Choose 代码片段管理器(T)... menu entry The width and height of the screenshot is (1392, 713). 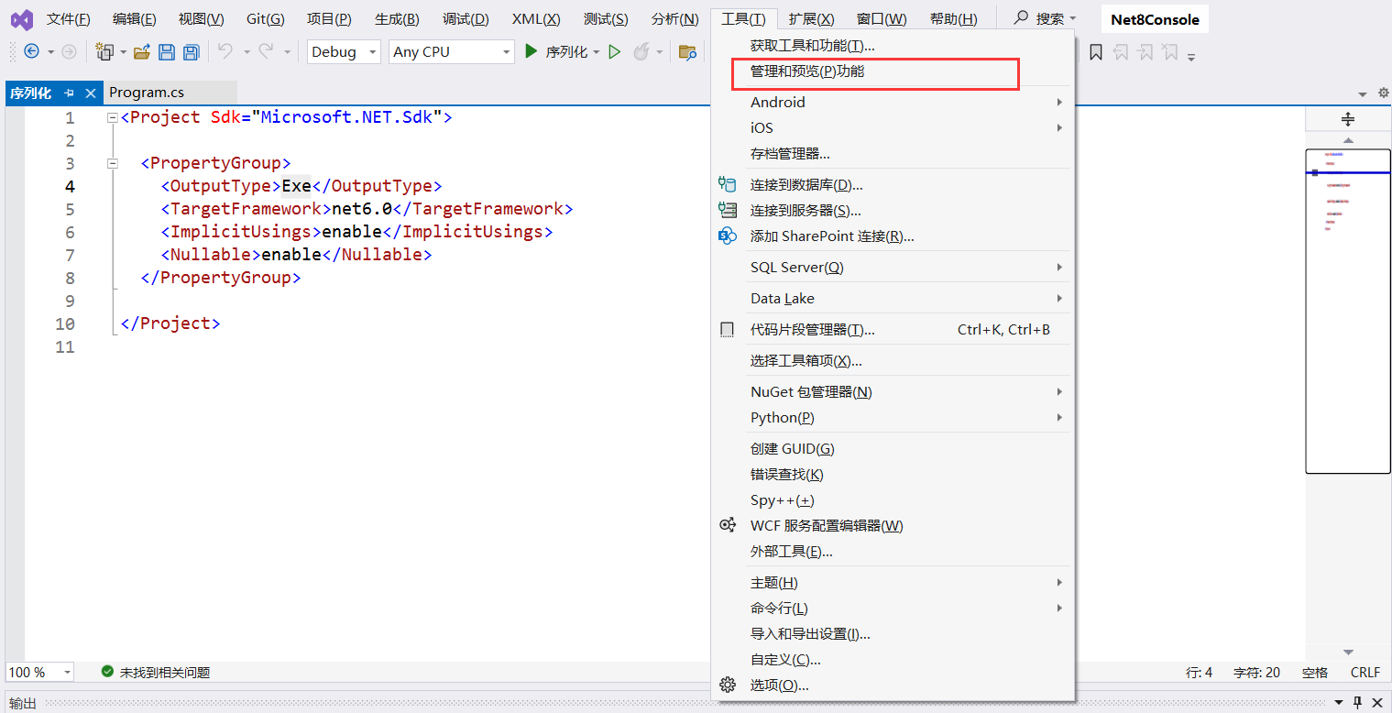(x=893, y=329)
